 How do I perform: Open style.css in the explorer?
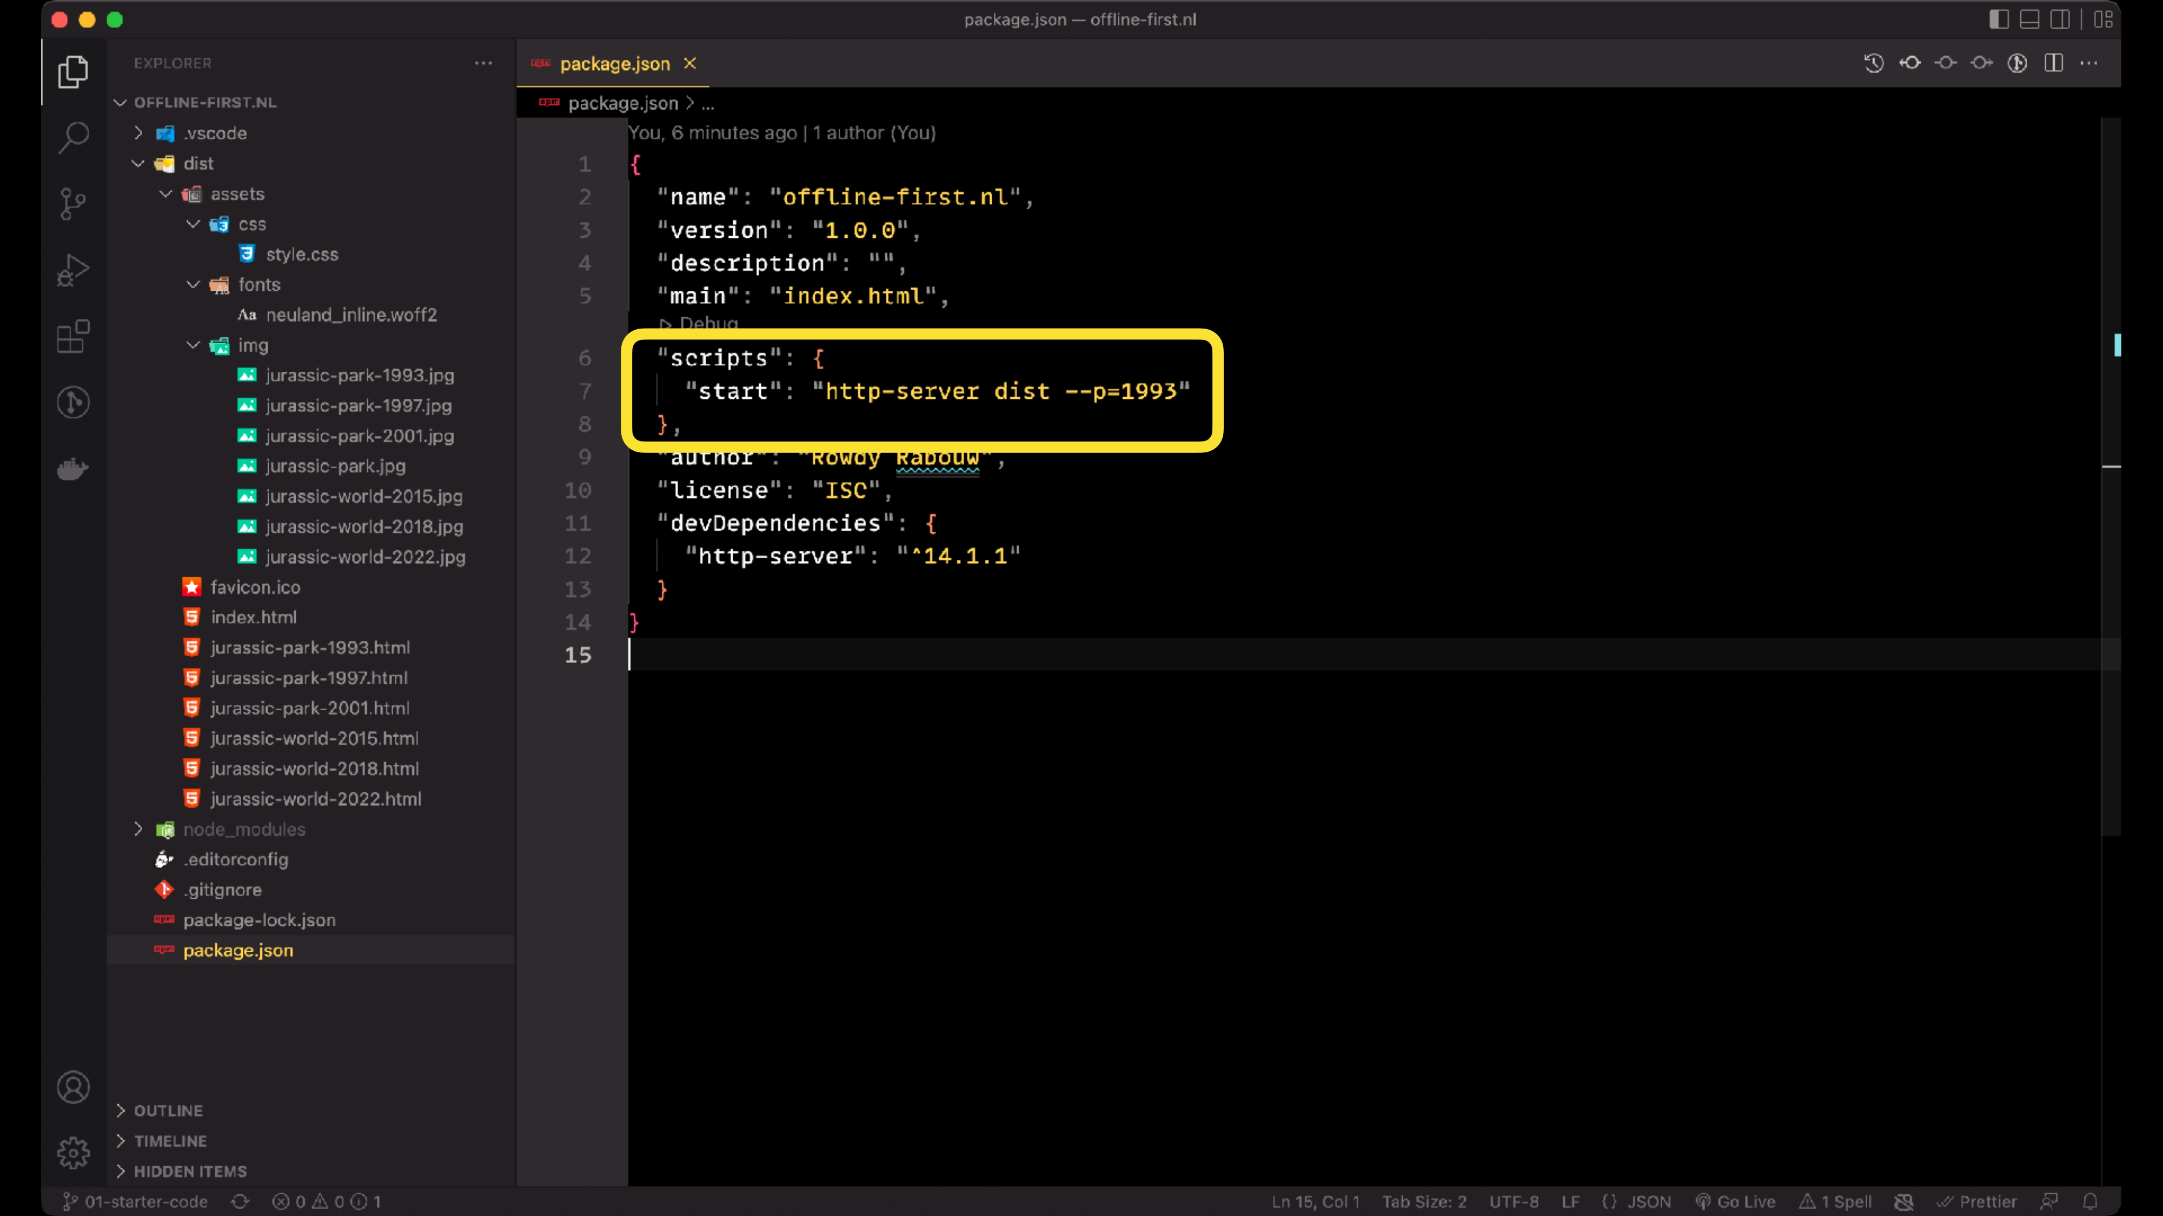(301, 254)
